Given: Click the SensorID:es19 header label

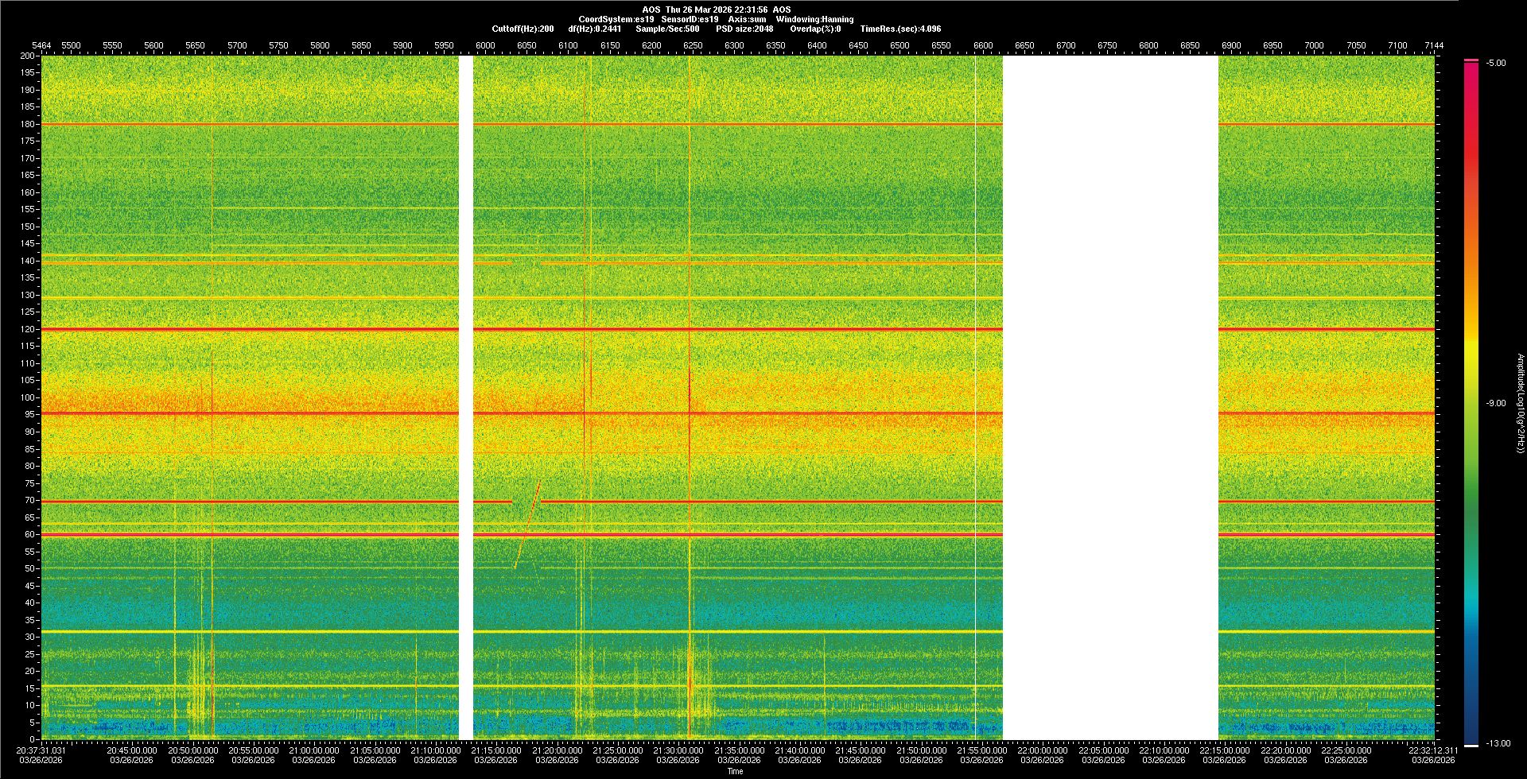Looking at the screenshot, I should [690, 19].
